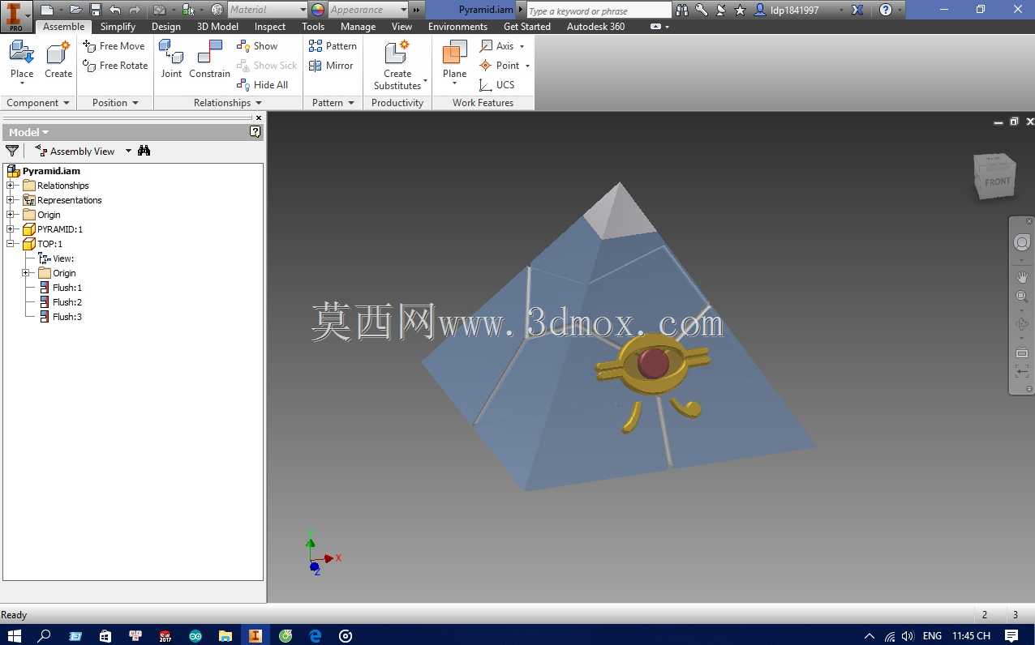This screenshot has width=1035, height=645.
Task: Click the Model browser help question icon
Action: [x=256, y=132]
